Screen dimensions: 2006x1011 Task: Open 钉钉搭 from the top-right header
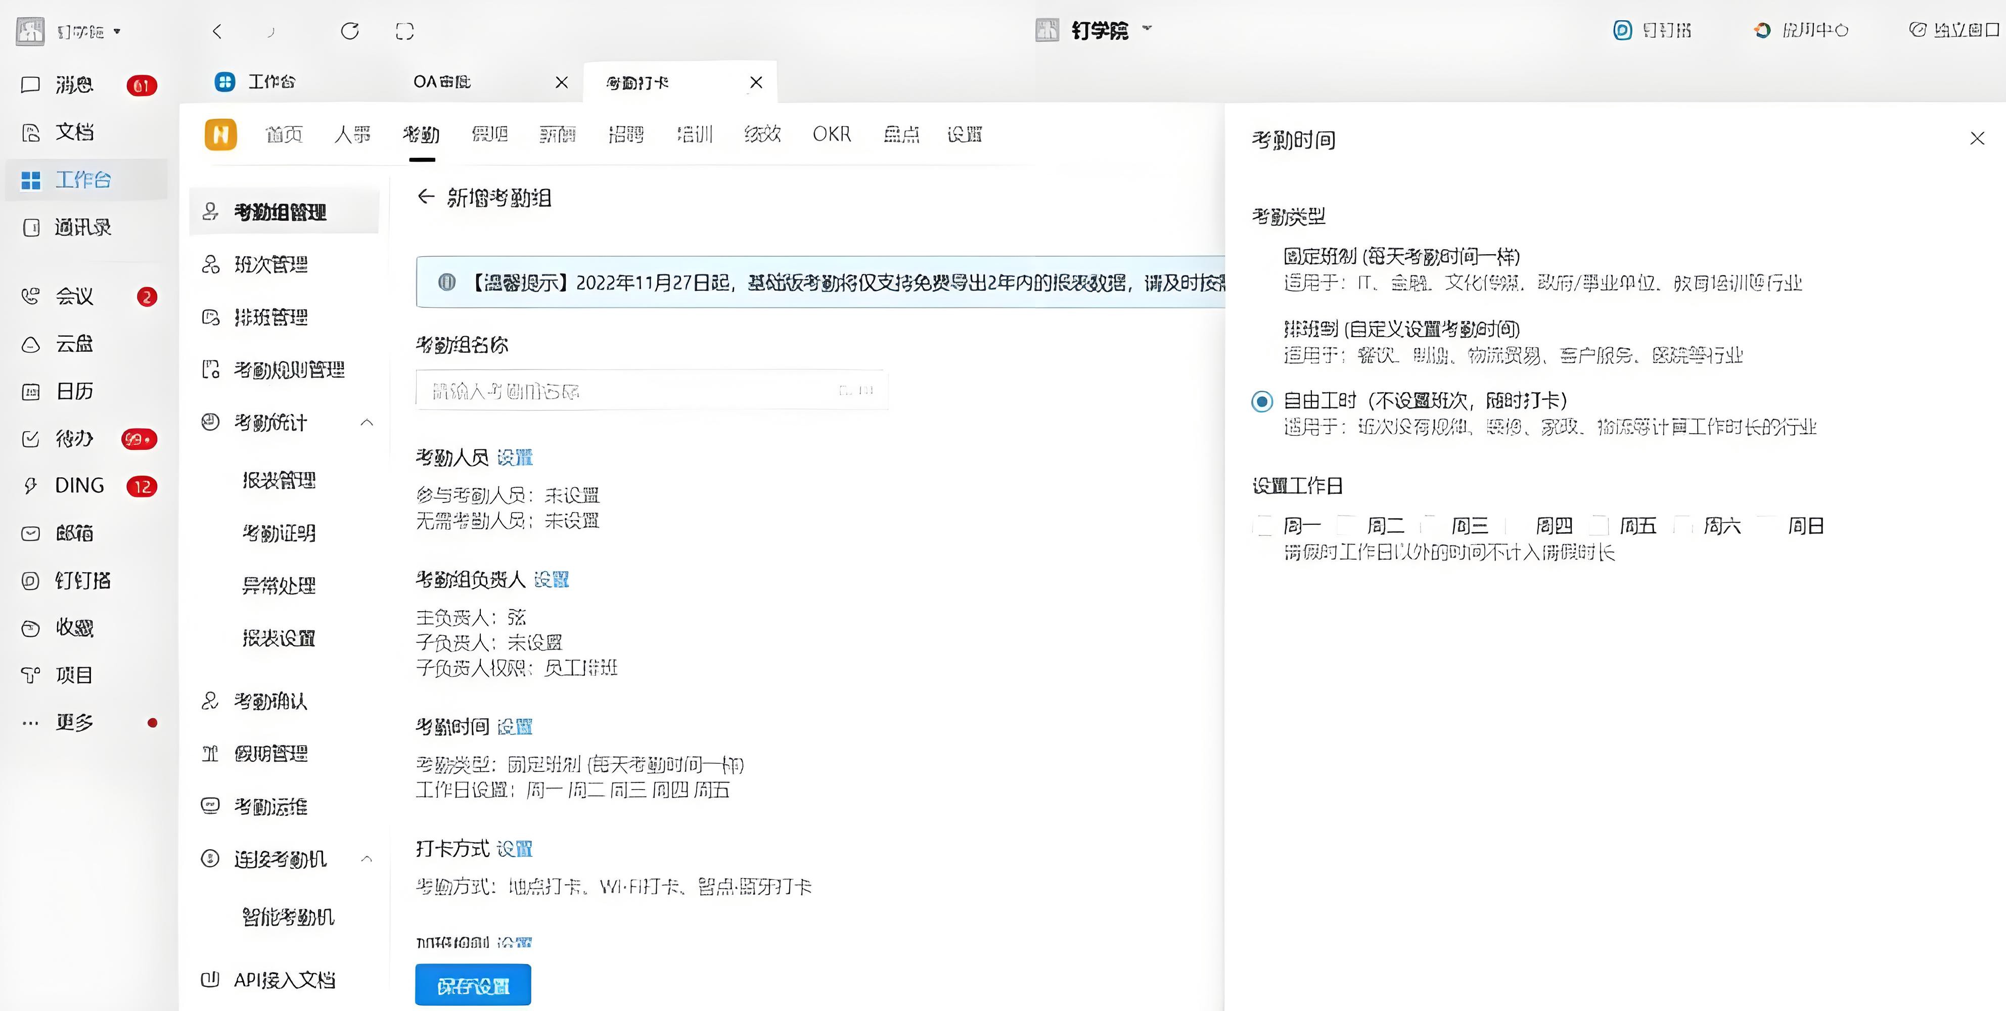tap(1652, 30)
